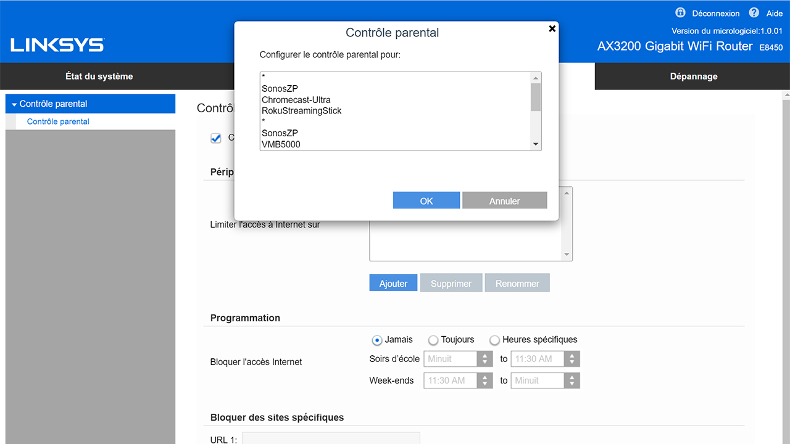Click the restricted devices list scroll-down arrow

point(567,255)
